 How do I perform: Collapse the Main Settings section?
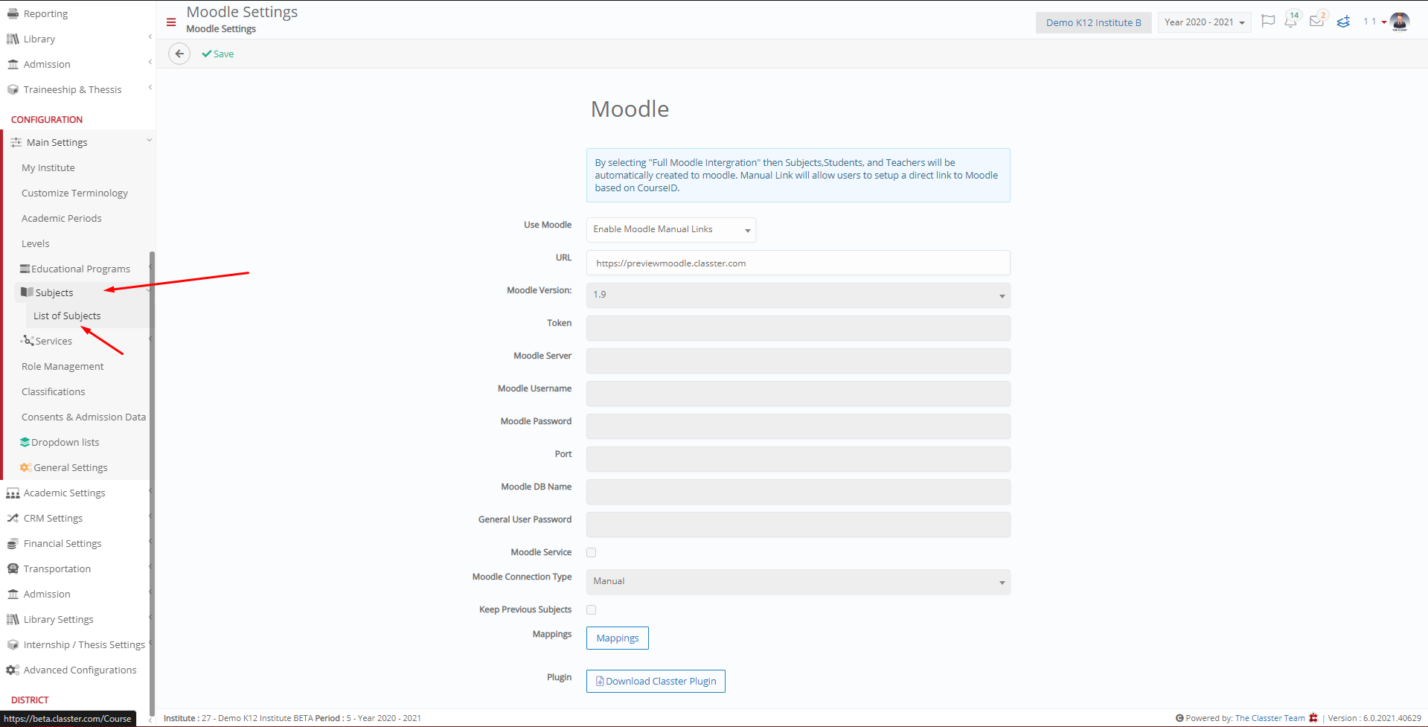[149, 141]
